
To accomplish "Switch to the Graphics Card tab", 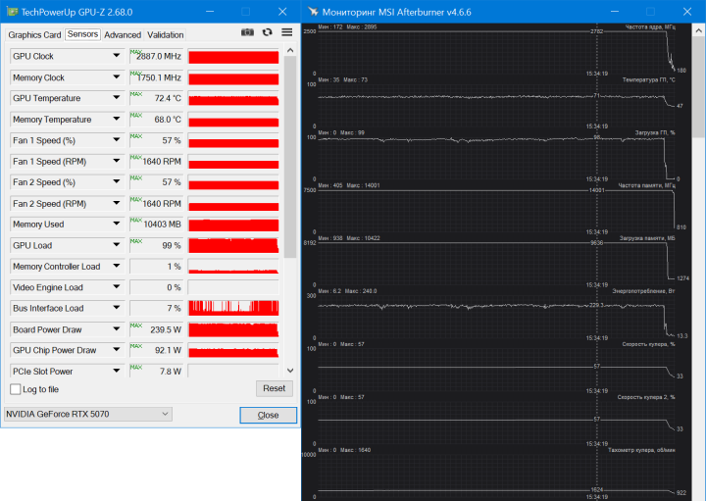I will (x=34, y=34).
